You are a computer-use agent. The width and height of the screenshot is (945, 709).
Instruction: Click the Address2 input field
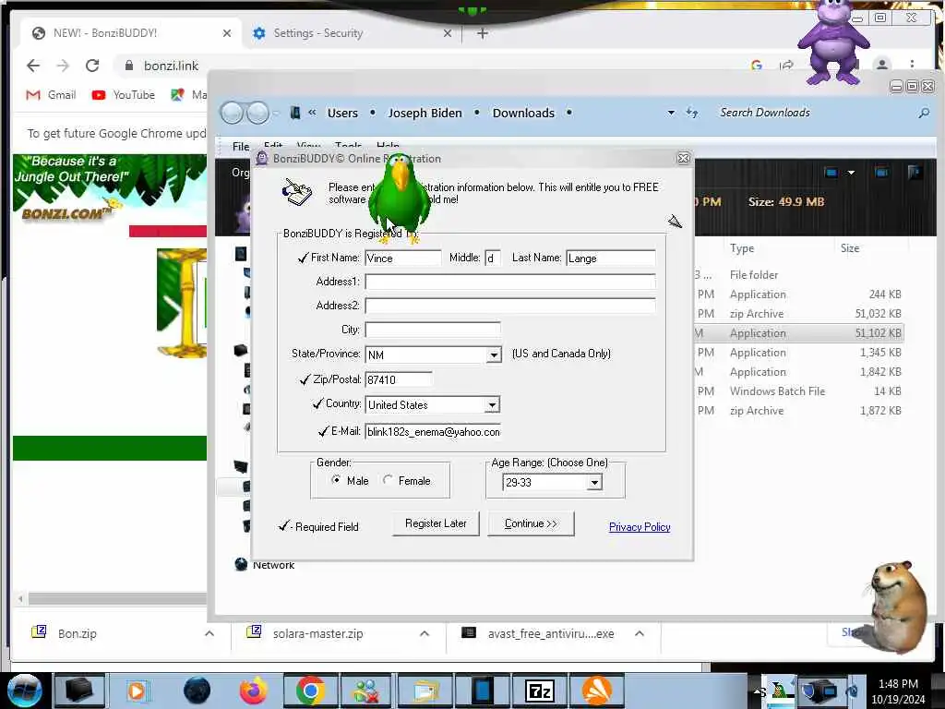click(509, 306)
